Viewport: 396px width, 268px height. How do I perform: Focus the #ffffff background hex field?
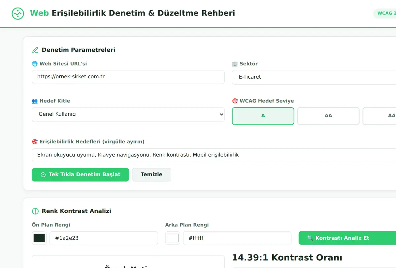click(x=237, y=238)
